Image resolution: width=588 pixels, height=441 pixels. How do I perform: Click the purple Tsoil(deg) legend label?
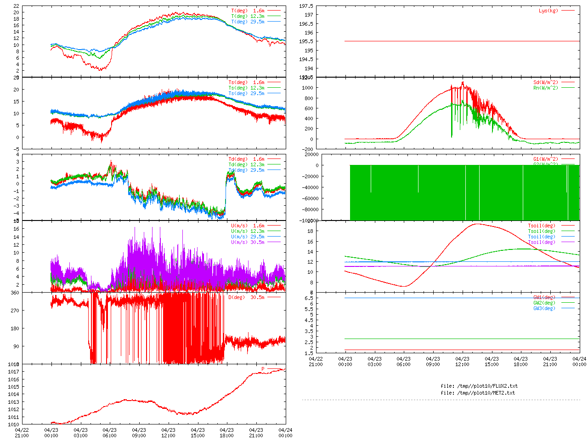(x=542, y=242)
